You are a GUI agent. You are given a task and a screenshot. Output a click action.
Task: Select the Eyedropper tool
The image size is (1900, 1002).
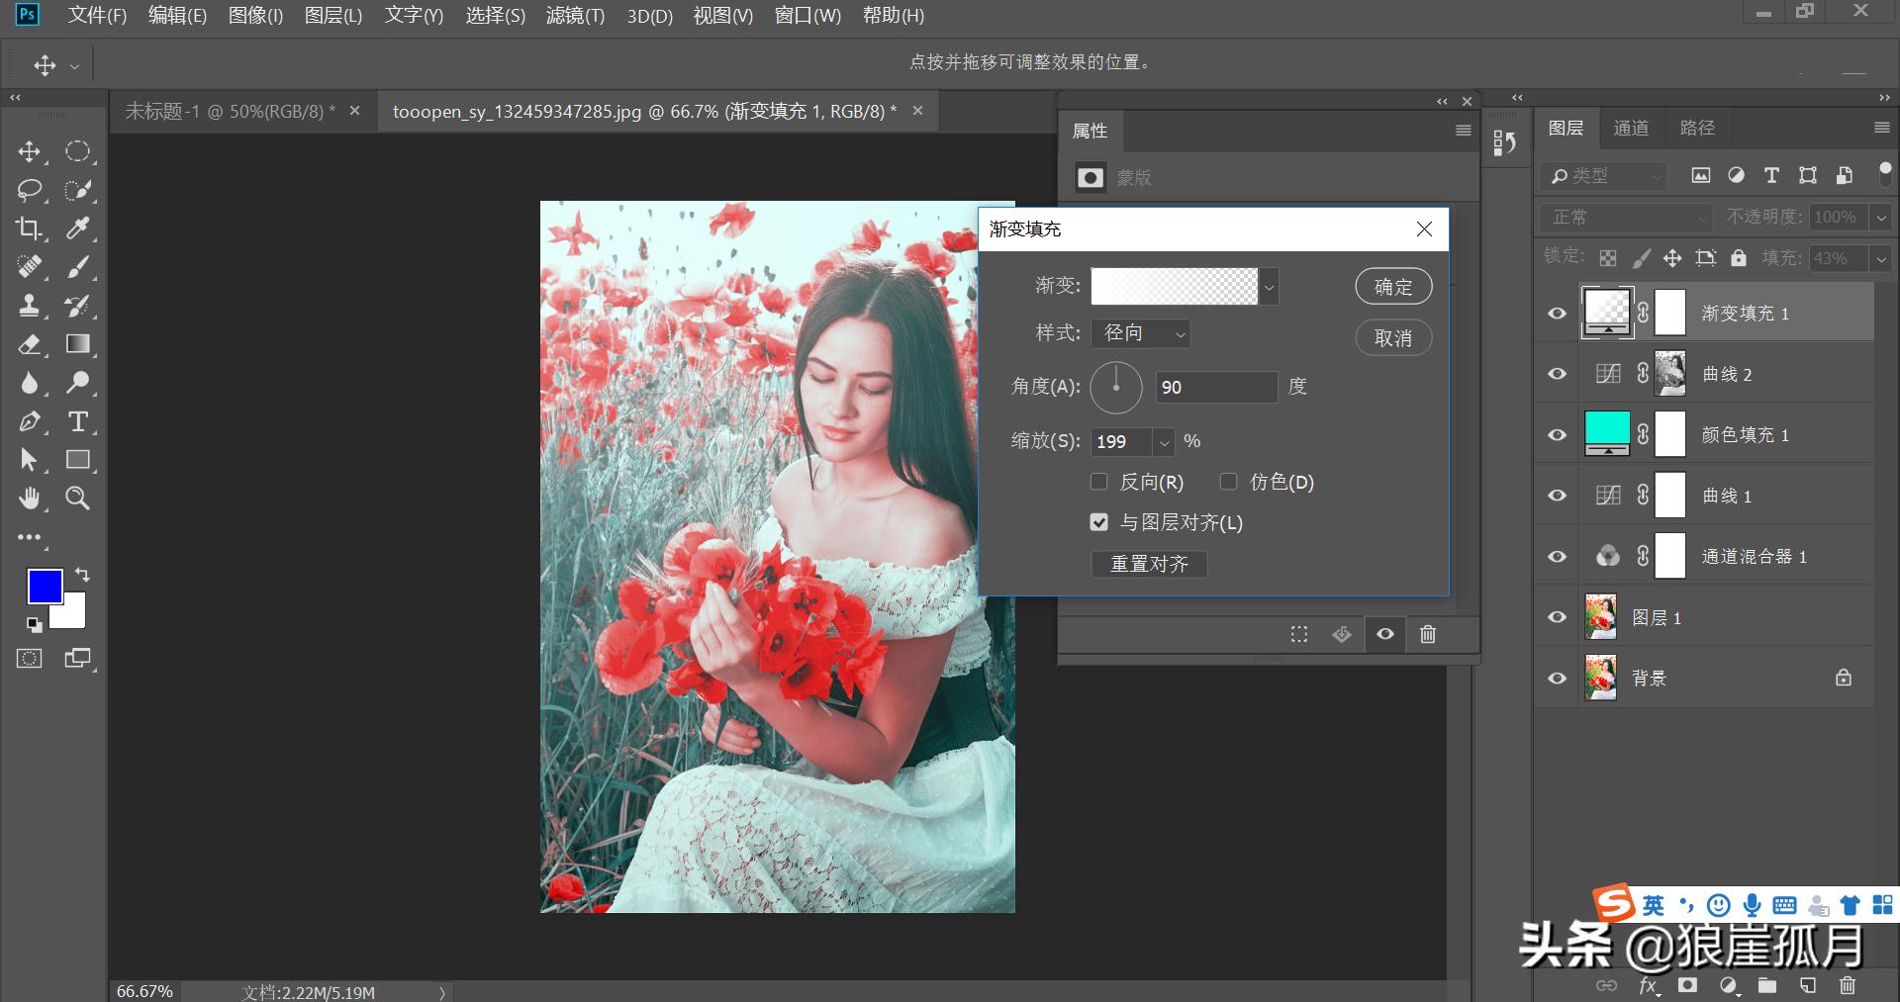(x=78, y=228)
